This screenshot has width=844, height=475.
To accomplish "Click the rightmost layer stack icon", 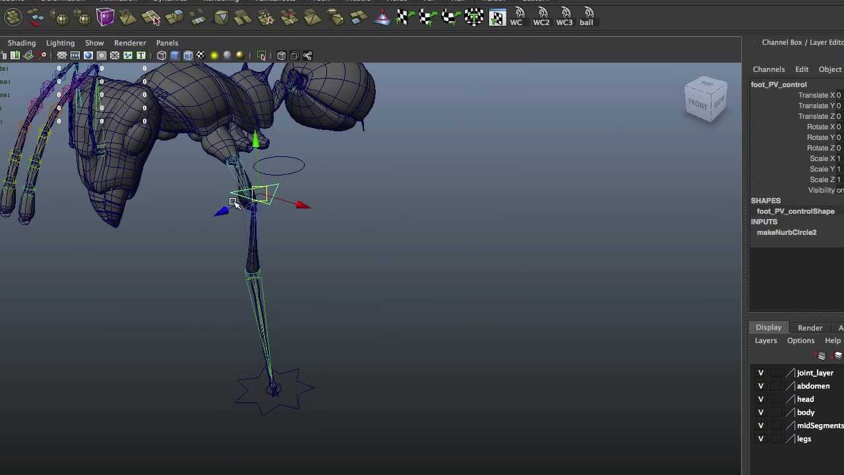I will click(838, 356).
